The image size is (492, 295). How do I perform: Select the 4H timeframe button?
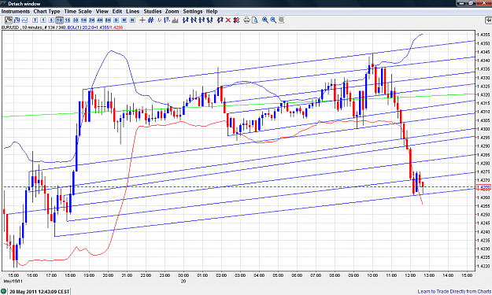[x=100, y=20]
